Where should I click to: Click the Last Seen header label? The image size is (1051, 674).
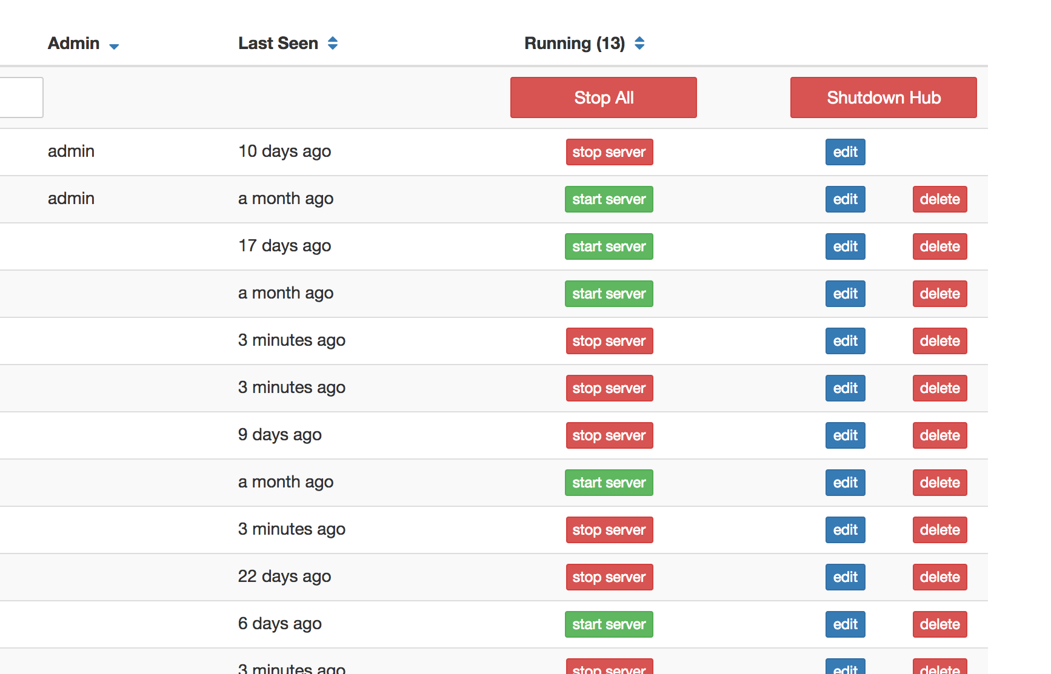[278, 44]
